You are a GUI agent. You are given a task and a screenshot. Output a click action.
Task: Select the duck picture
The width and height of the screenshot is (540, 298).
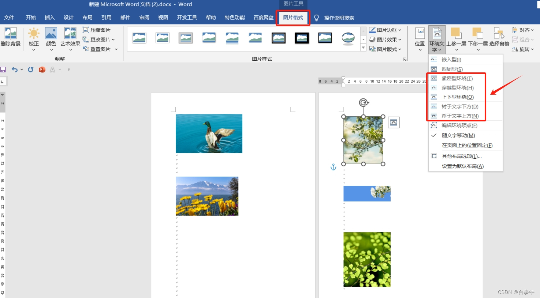click(209, 133)
